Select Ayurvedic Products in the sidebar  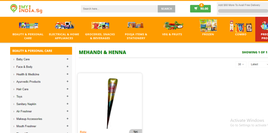point(28,82)
